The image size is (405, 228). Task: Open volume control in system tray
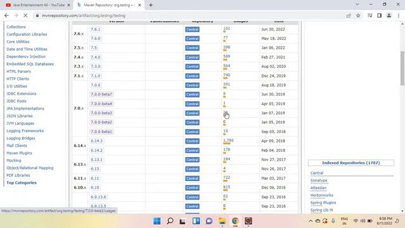[363, 221]
